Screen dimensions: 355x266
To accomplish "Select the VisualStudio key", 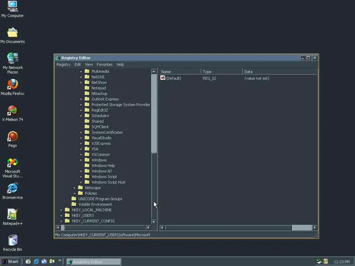I will [x=102, y=138].
